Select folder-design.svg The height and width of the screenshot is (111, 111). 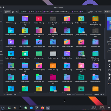[x=67, y=20]
